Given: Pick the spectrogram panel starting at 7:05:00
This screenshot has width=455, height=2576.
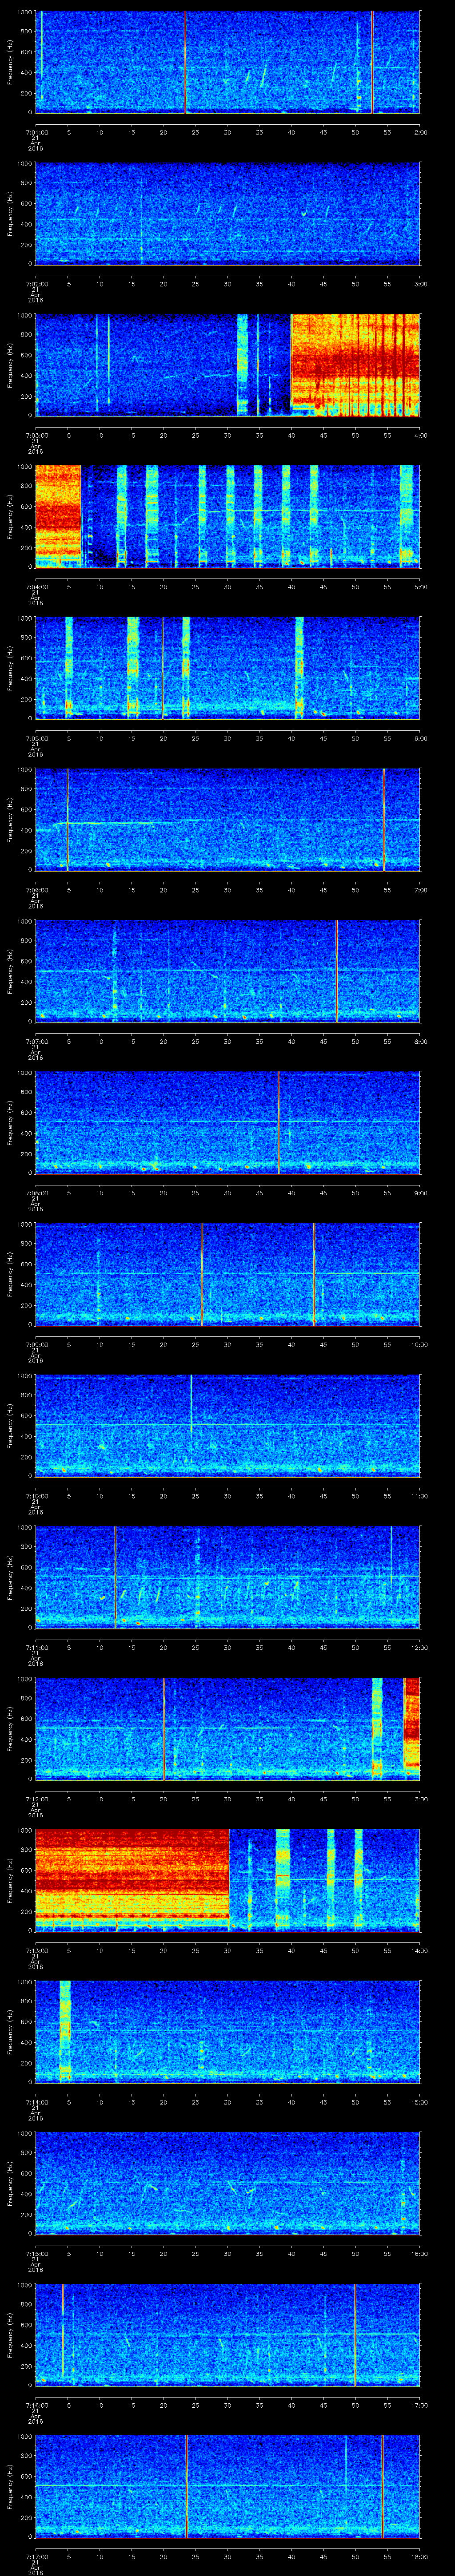Looking at the screenshot, I should coord(227,668).
